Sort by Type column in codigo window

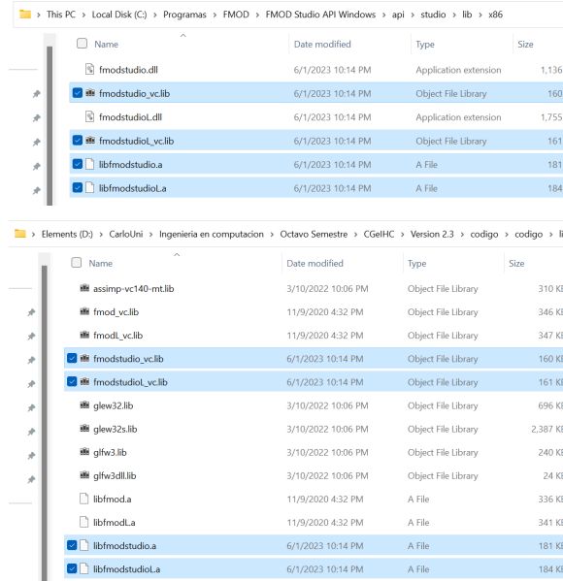(x=416, y=264)
